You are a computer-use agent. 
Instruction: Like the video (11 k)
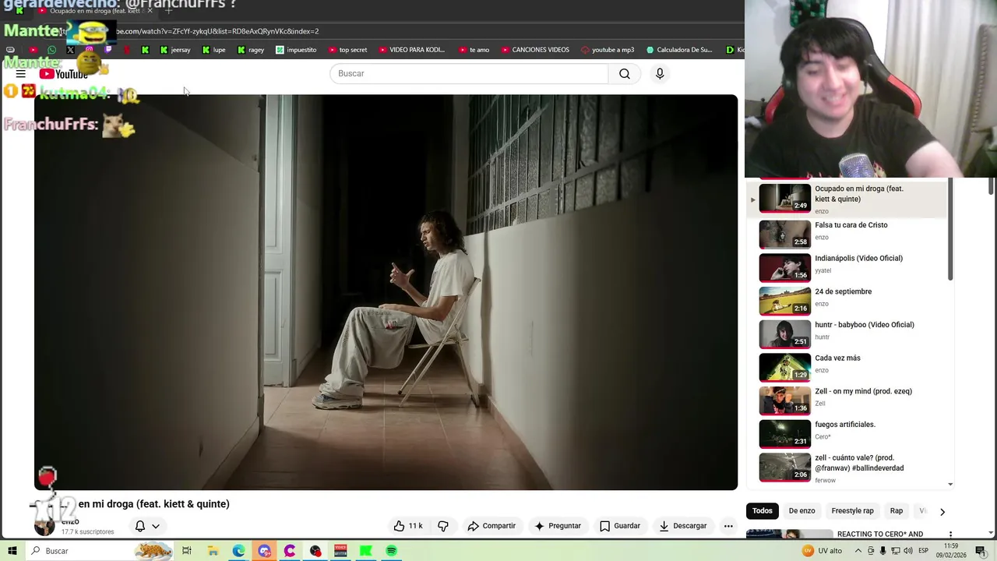pos(408,526)
